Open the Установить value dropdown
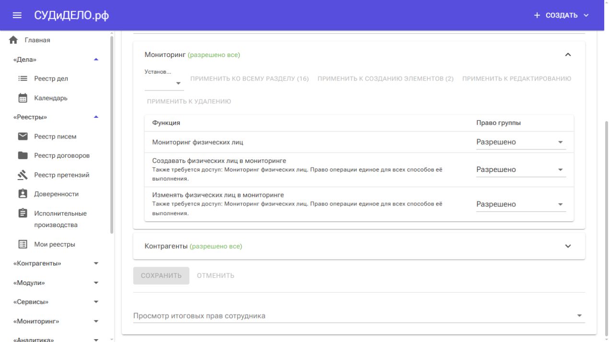The height and width of the screenshot is (342, 609). click(x=164, y=83)
